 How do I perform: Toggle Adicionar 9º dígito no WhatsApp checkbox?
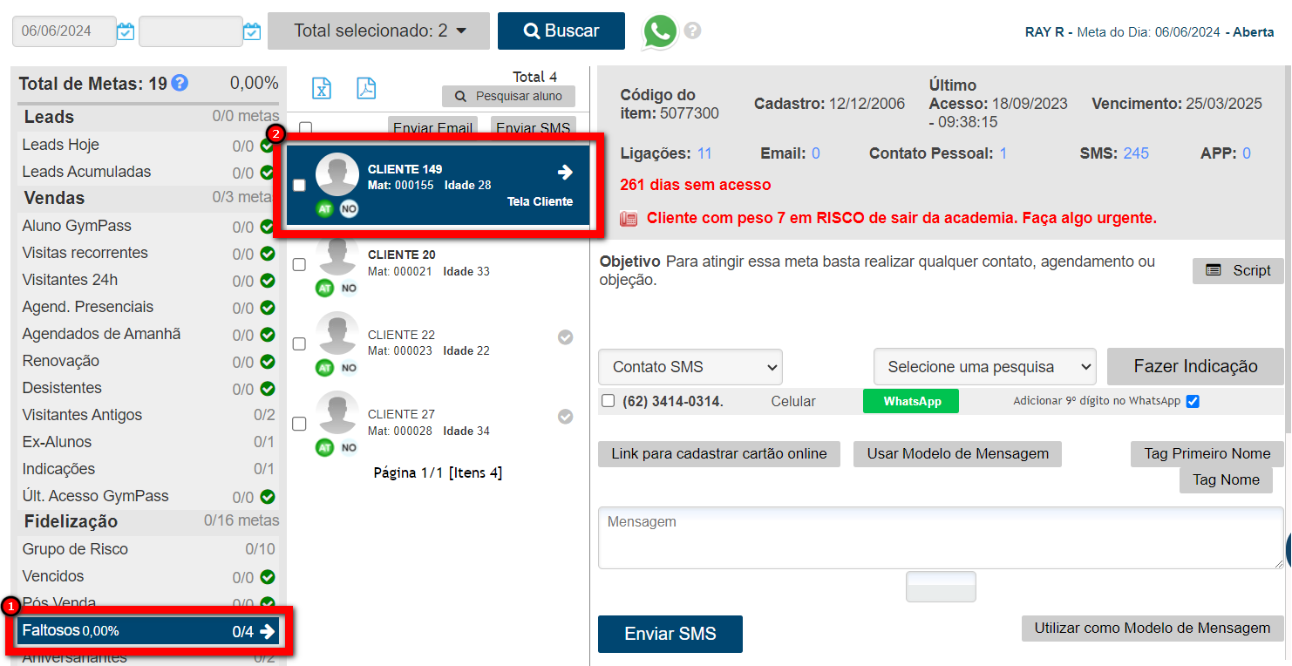[x=1193, y=401]
